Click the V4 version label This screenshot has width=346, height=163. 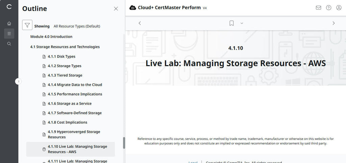(205, 8)
